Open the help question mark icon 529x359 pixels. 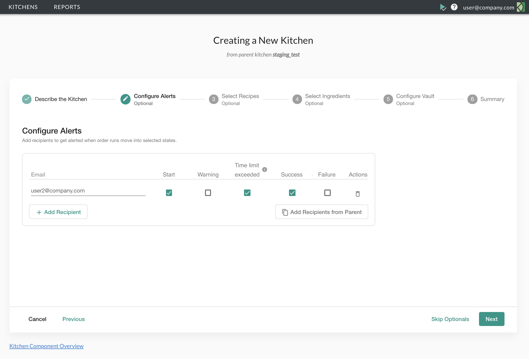click(x=454, y=7)
